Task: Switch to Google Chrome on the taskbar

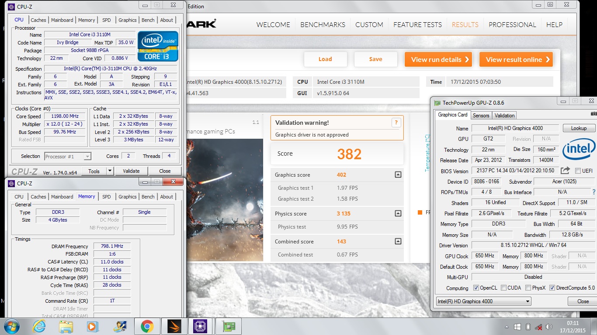Action: coord(147,326)
